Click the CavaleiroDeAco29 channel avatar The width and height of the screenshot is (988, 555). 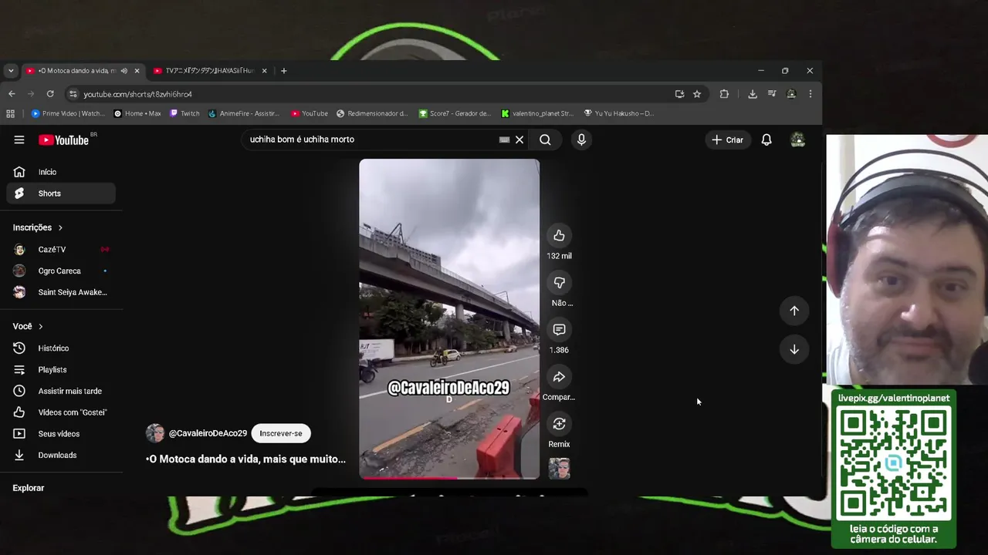pyautogui.click(x=155, y=433)
